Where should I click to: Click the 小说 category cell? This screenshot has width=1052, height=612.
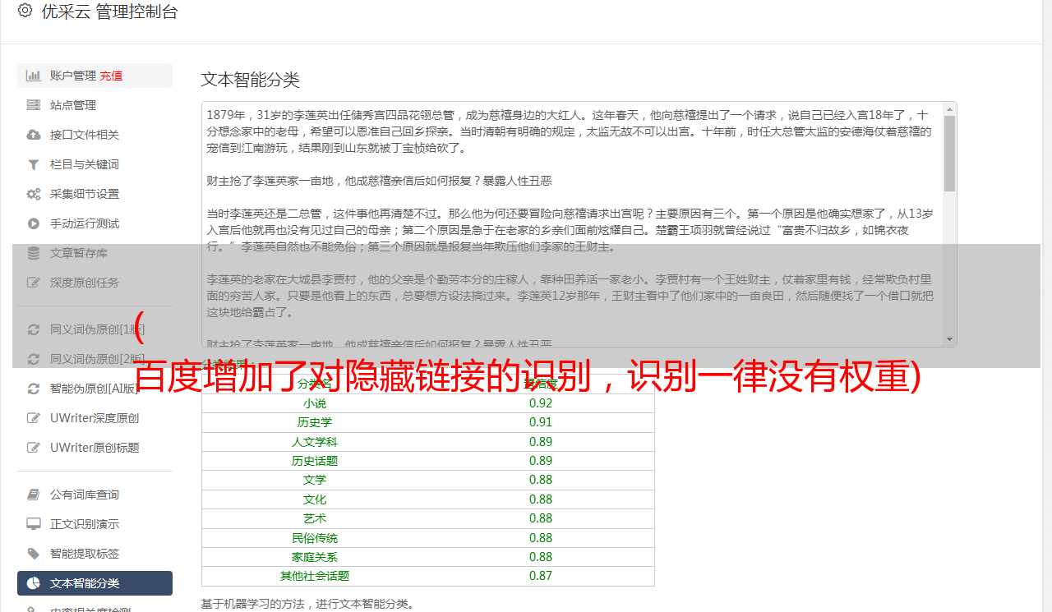[315, 403]
